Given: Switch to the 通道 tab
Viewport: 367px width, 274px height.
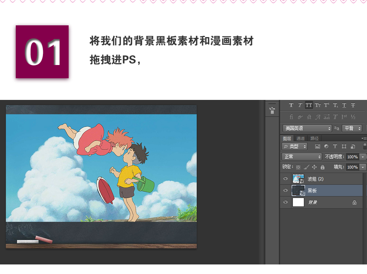Looking at the screenshot, I should coord(301,138).
